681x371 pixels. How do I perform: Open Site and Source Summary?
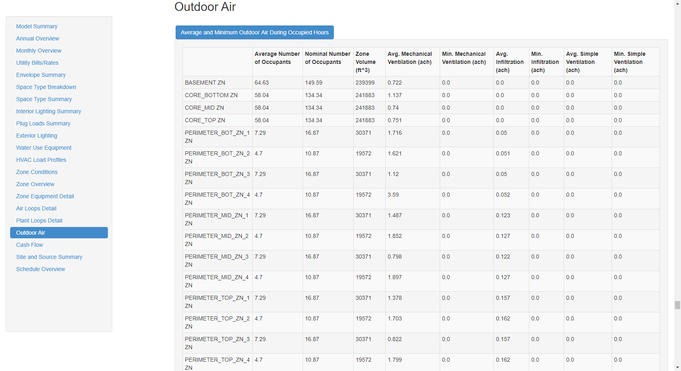coord(49,257)
